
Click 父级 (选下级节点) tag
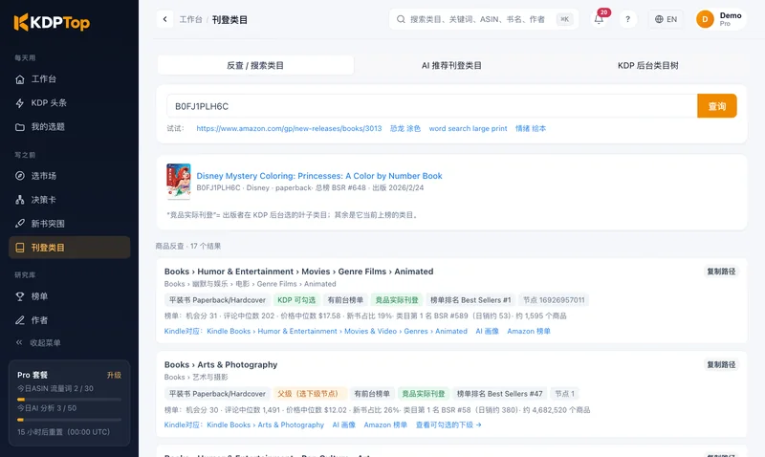pyautogui.click(x=310, y=394)
